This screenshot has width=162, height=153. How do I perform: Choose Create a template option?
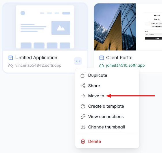click(x=107, y=106)
